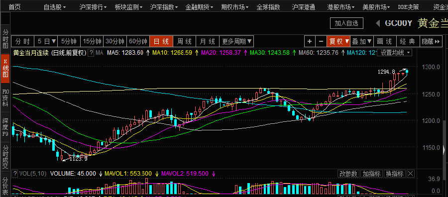Viewport: 448px width, 197px height.
Task: Click help question mark beside 黄金当月连续 title
Action: [91, 53]
